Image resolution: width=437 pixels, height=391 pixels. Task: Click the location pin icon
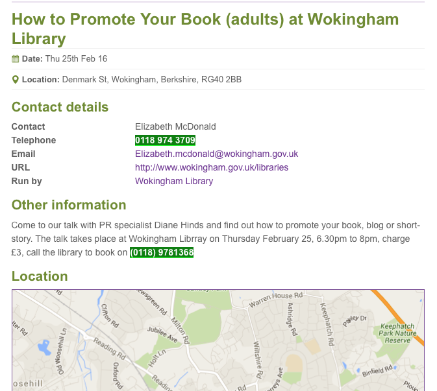click(16, 80)
